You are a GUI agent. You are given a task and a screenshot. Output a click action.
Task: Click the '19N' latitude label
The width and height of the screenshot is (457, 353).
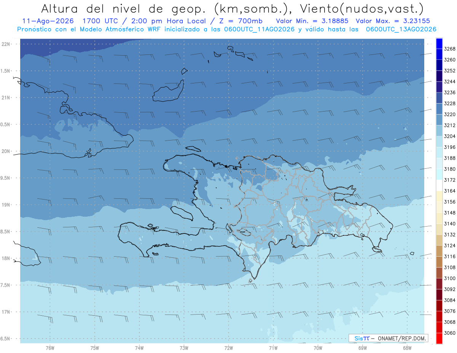(6, 205)
